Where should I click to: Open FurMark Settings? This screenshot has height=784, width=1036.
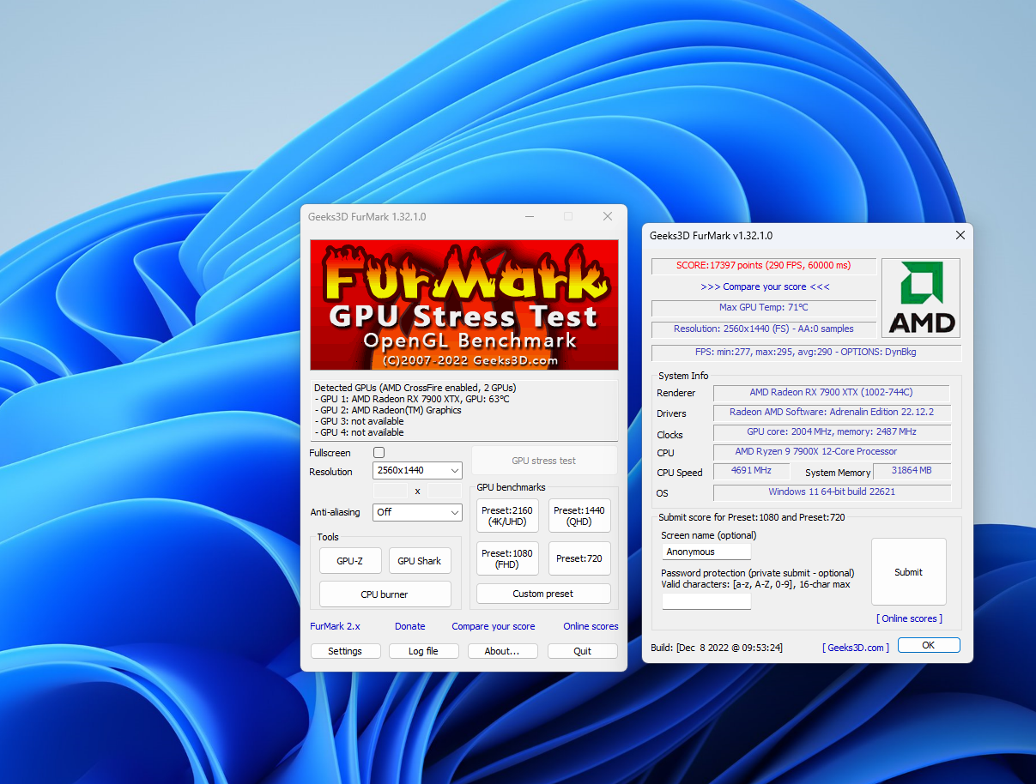point(346,650)
